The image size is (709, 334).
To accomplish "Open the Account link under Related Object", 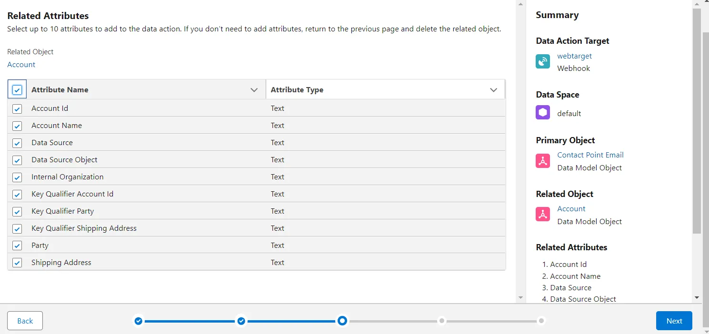I will pos(21,65).
